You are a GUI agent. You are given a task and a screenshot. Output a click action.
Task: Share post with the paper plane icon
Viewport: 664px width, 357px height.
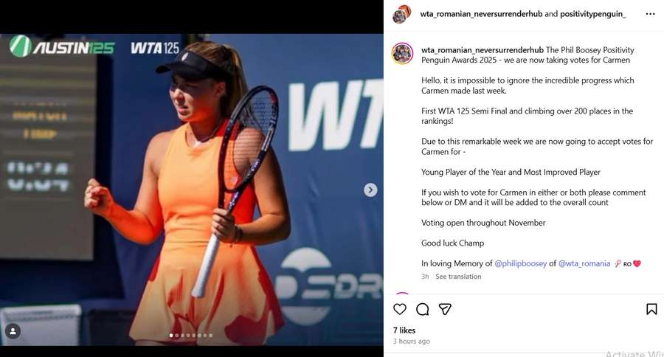pos(445,309)
